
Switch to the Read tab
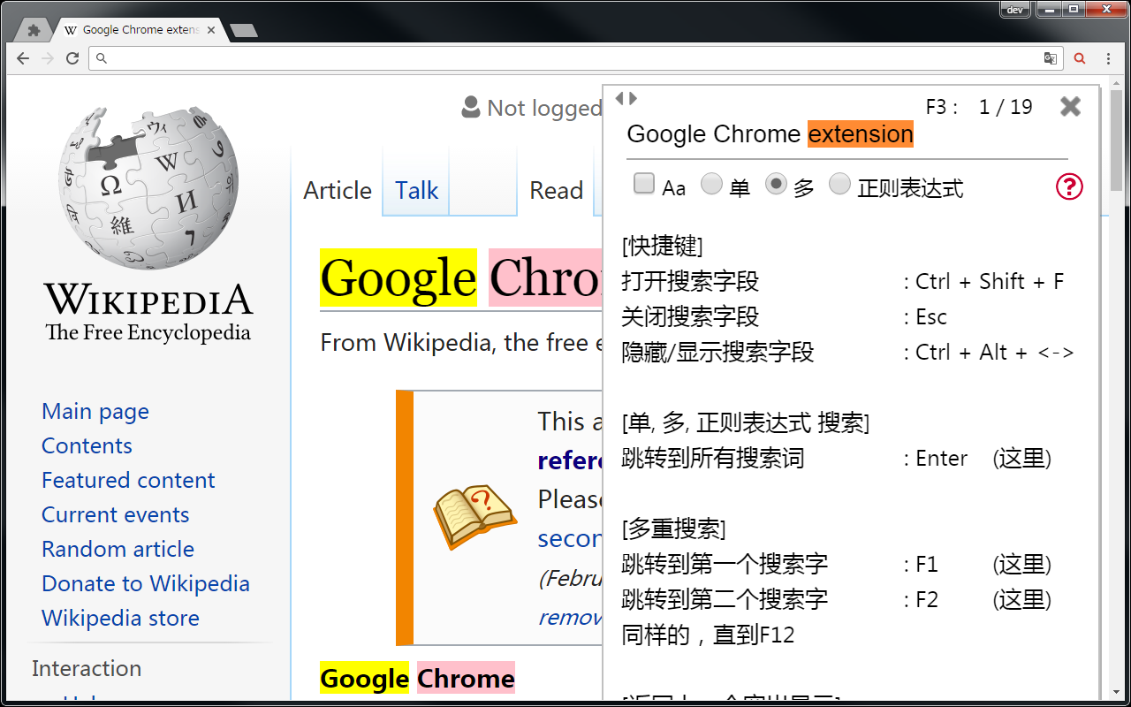(557, 190)
